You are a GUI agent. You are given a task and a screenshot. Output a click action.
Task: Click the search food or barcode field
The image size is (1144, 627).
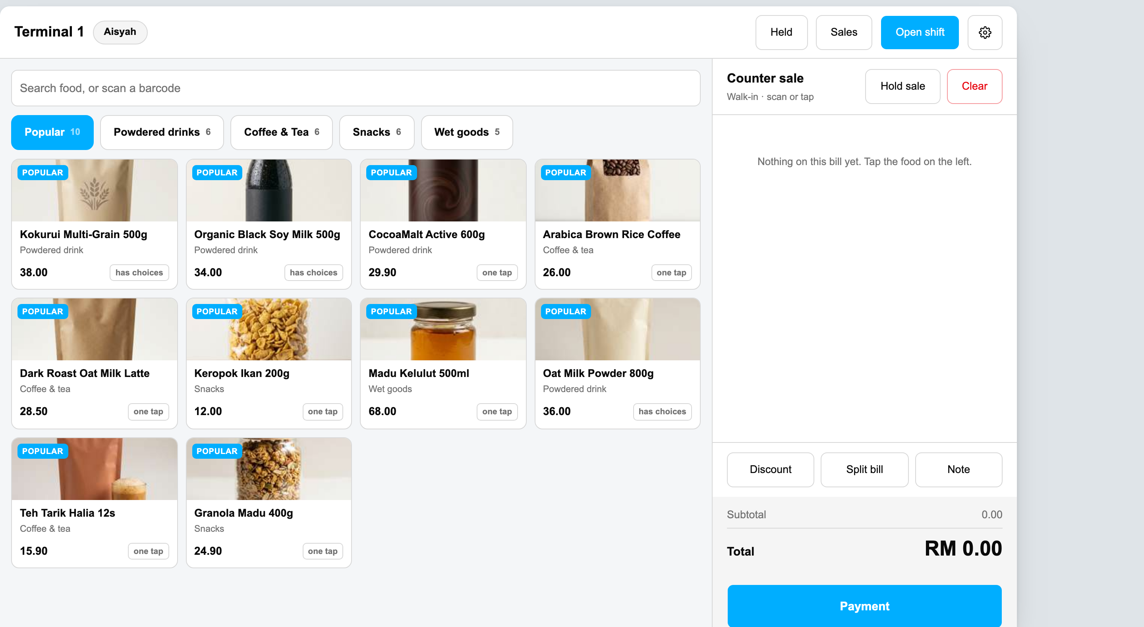(356, 88)
